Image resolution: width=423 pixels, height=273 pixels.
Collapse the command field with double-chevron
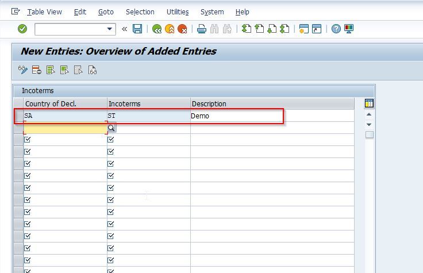point(124,29)
